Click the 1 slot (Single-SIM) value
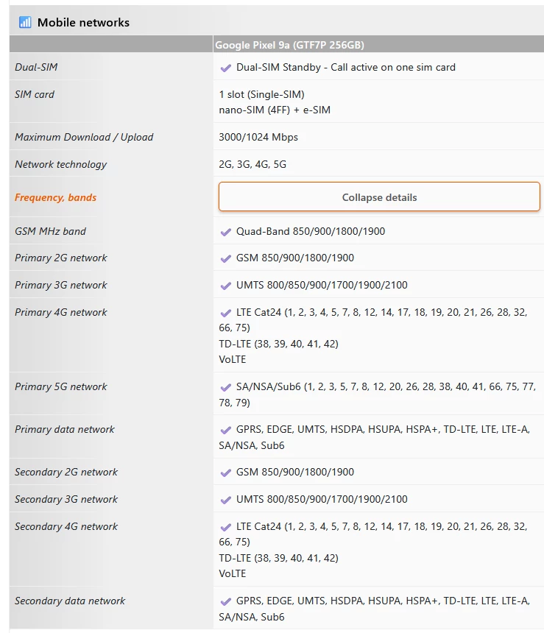 (262, 94)
